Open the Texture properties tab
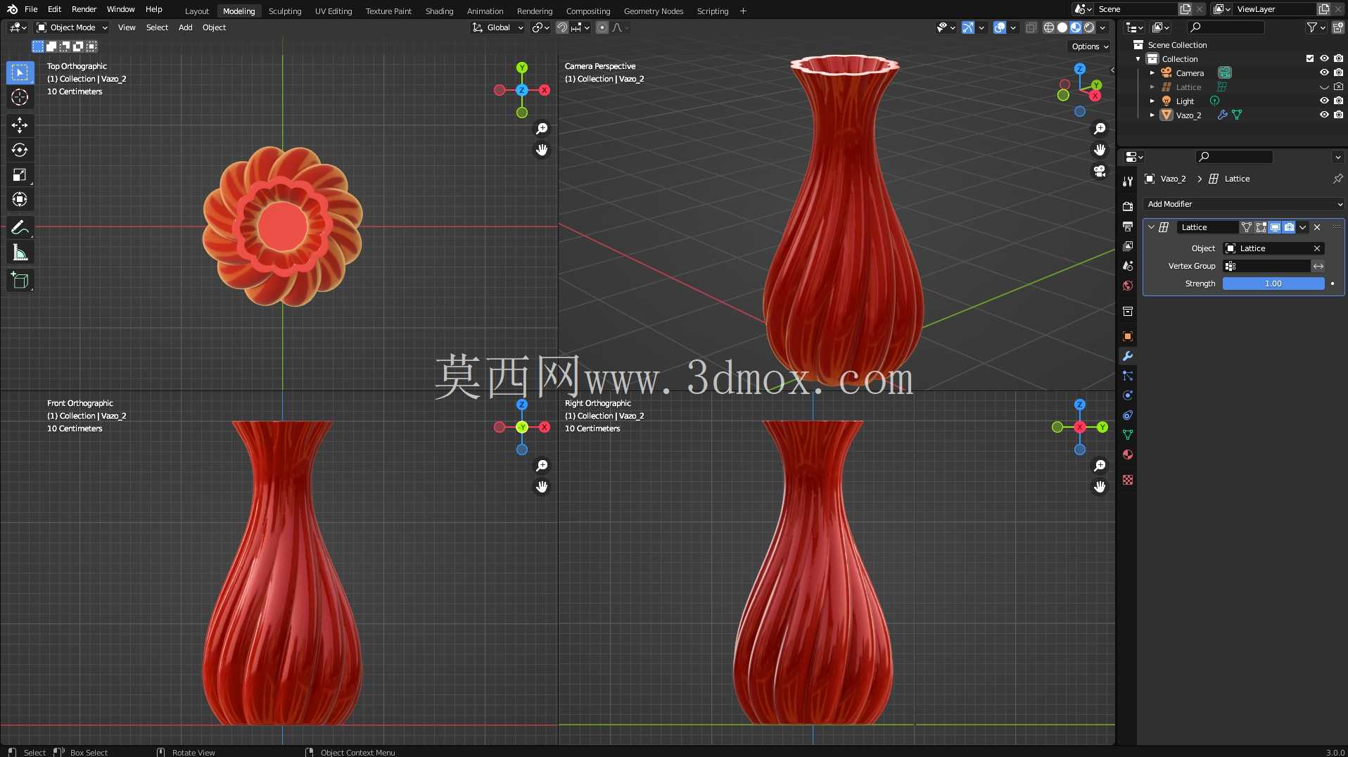This screenshot has height=757, width=1348. [1128, 480]
